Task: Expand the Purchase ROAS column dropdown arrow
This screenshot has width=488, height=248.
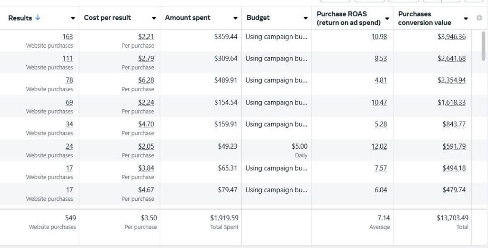Action: tap(387, 18)
